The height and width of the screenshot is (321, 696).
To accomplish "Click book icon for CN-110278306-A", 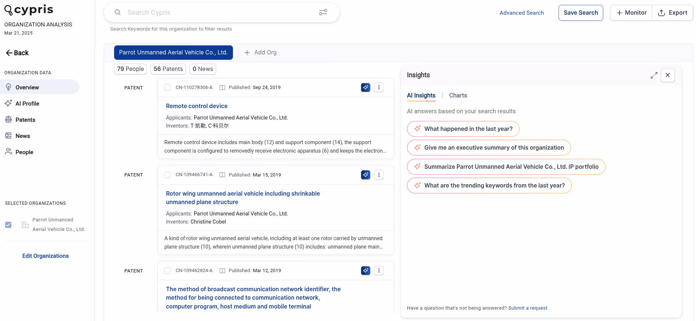I will click(x=222, y=88).
